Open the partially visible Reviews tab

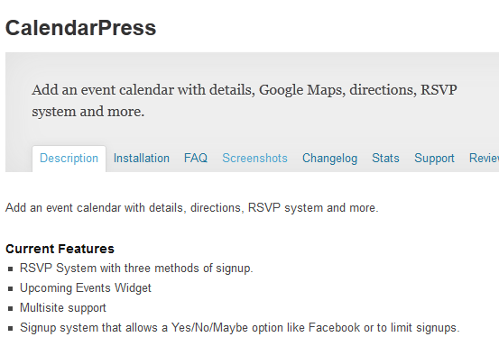484,158
